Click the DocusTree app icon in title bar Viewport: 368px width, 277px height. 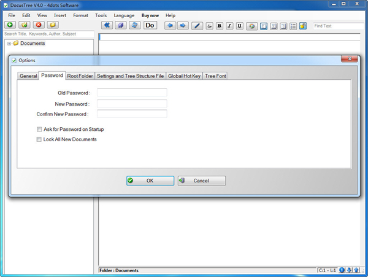pos(6,5)
